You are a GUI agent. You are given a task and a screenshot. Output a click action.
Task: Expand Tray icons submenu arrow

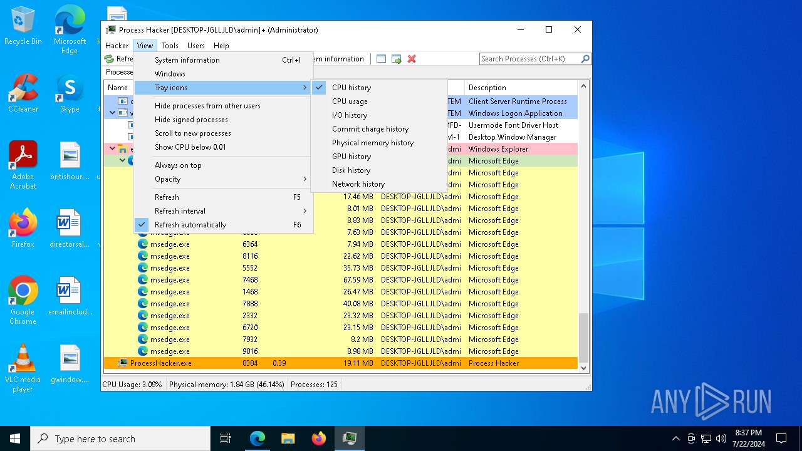click(305, 88)
